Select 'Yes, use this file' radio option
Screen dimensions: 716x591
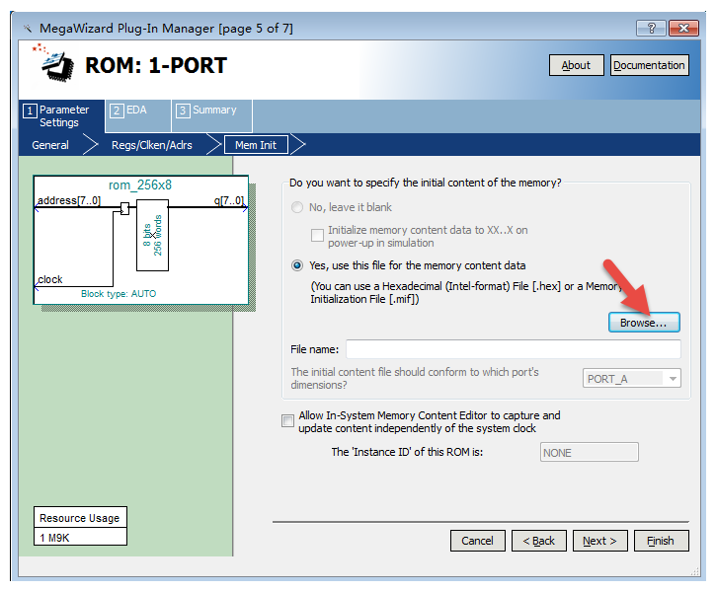tap(297, 265)
